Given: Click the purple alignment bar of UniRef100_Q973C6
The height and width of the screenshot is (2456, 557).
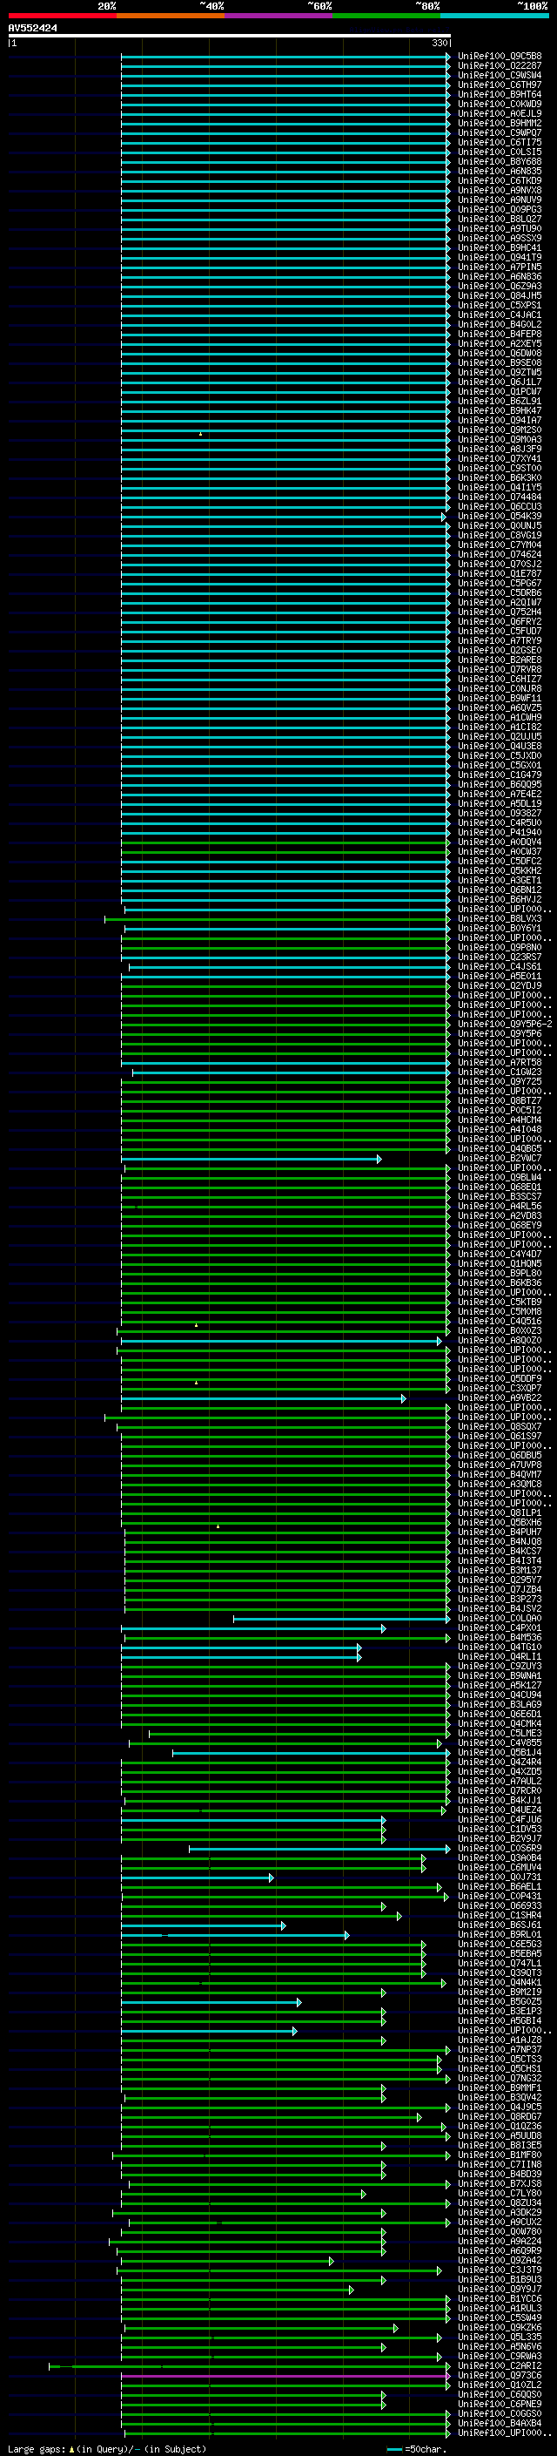Looking at the screenshot, I should pos(285,2375).
